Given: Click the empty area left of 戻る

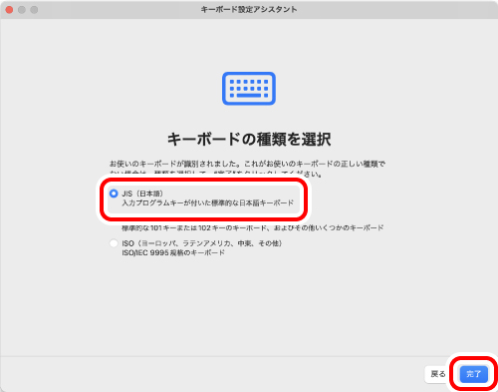Looking at the screenshot, I should coord(212,374).
